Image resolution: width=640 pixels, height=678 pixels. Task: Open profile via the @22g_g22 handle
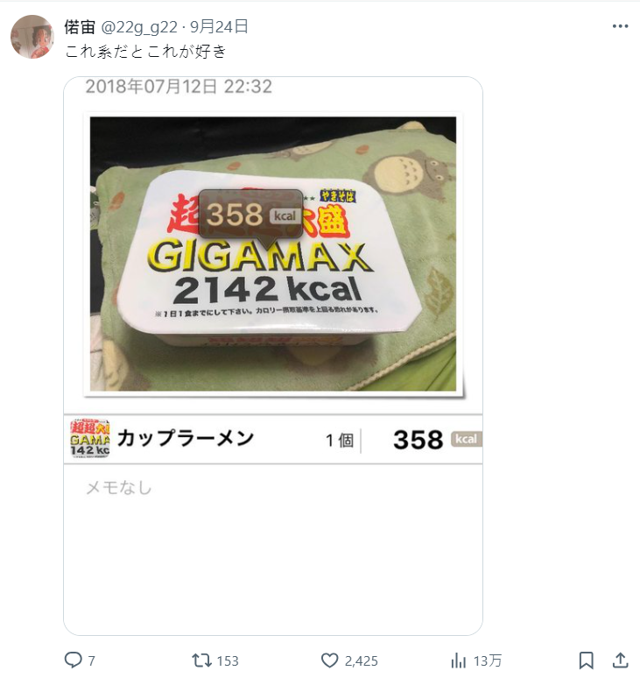pyautogui.click(x=139, y=27)
